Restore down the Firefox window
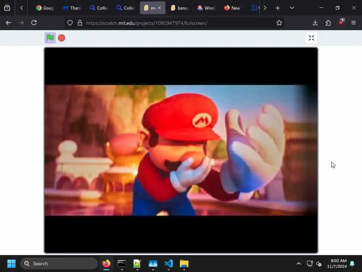Screen dimensions: 362x272 click(x=338, y=8)
